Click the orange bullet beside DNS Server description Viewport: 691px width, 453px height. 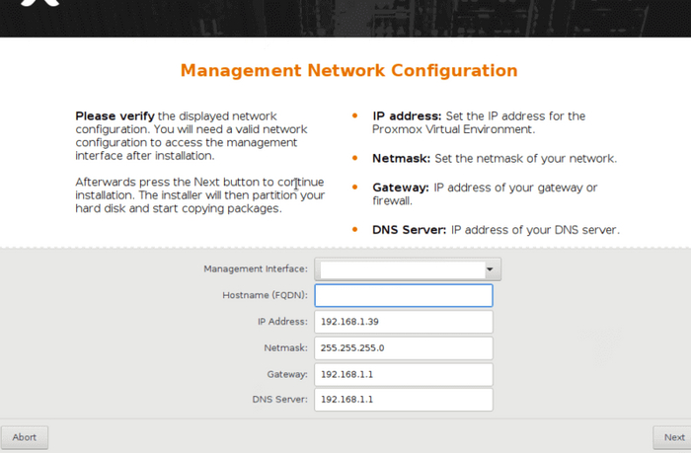355,230
